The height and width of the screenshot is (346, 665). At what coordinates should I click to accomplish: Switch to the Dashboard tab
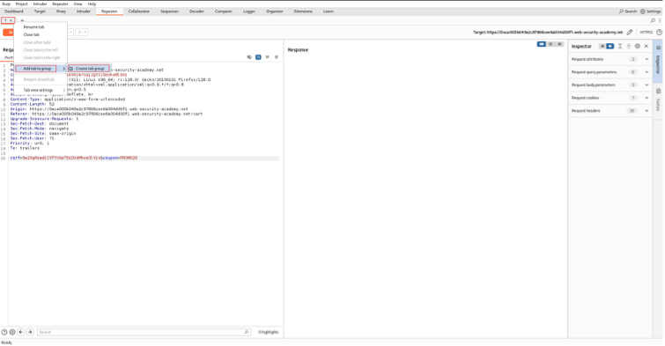click(14, 11)
